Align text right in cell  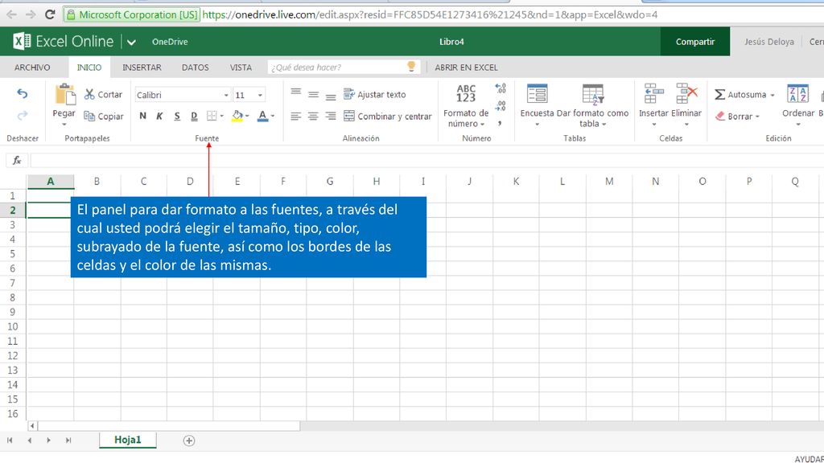pyautogui.click(x=331, y=116)
